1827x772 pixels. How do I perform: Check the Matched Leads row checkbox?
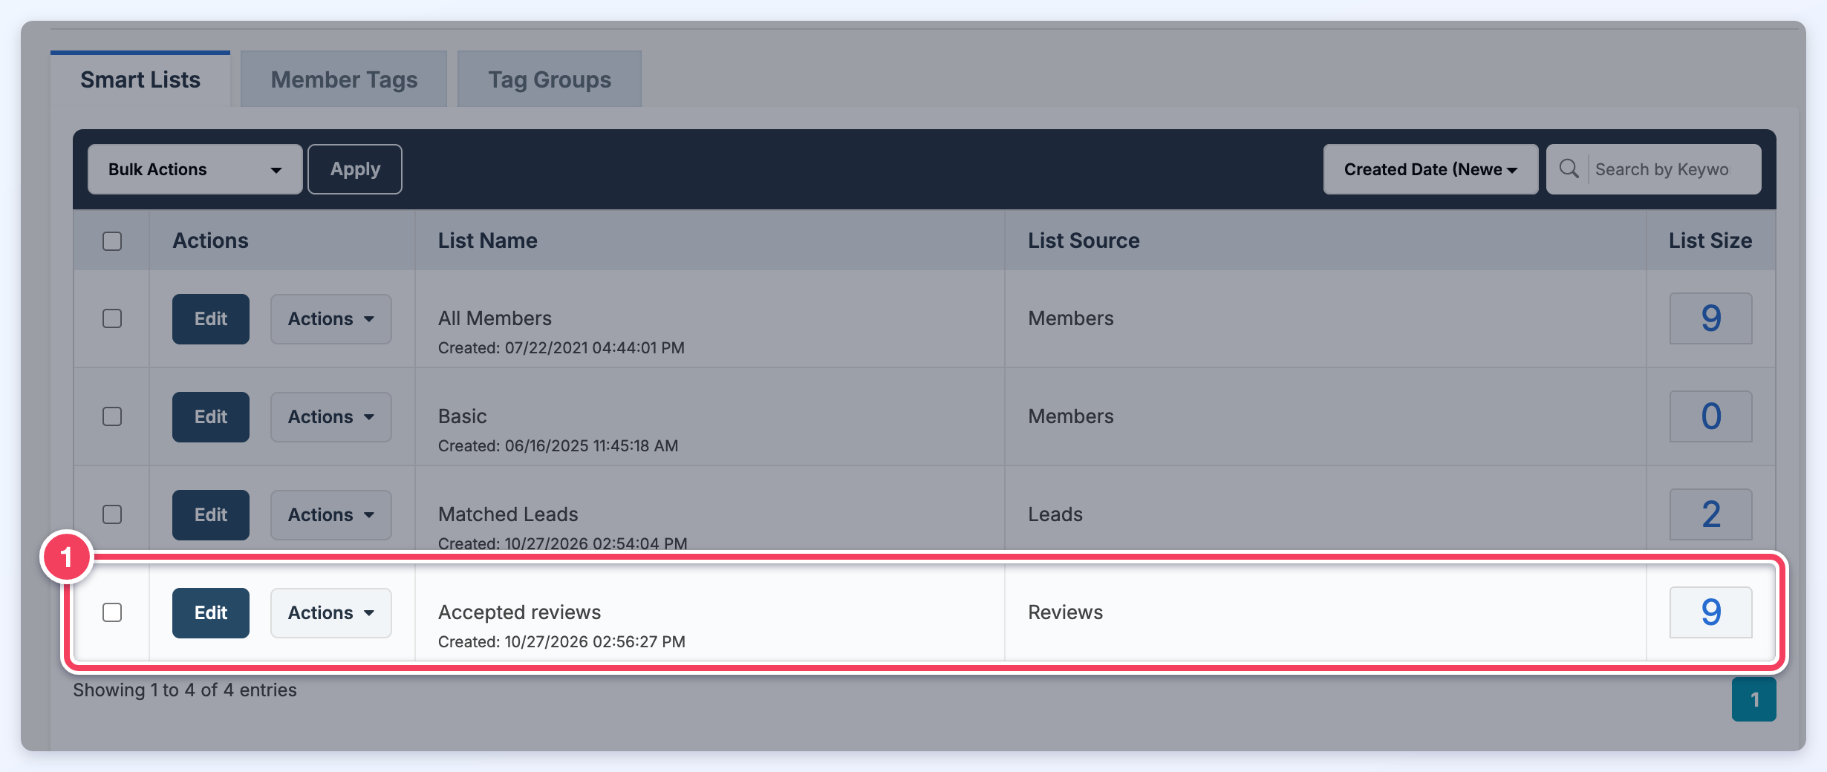pyautogui.click(x=112, y=514)
